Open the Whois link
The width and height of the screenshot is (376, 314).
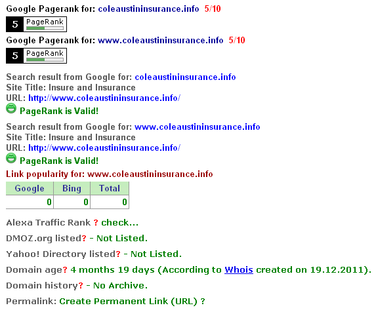239,270
